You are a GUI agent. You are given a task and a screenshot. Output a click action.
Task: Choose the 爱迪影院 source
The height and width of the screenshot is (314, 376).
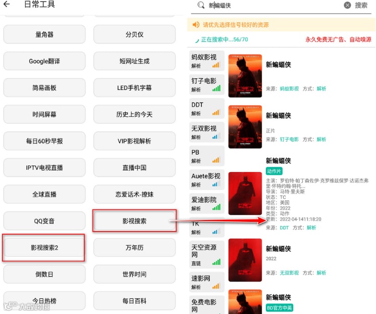(x=207, y=203)
